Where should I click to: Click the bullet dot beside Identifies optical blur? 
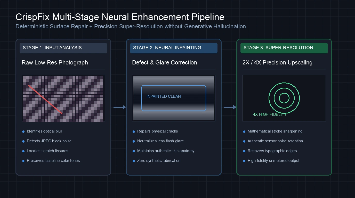23,131
